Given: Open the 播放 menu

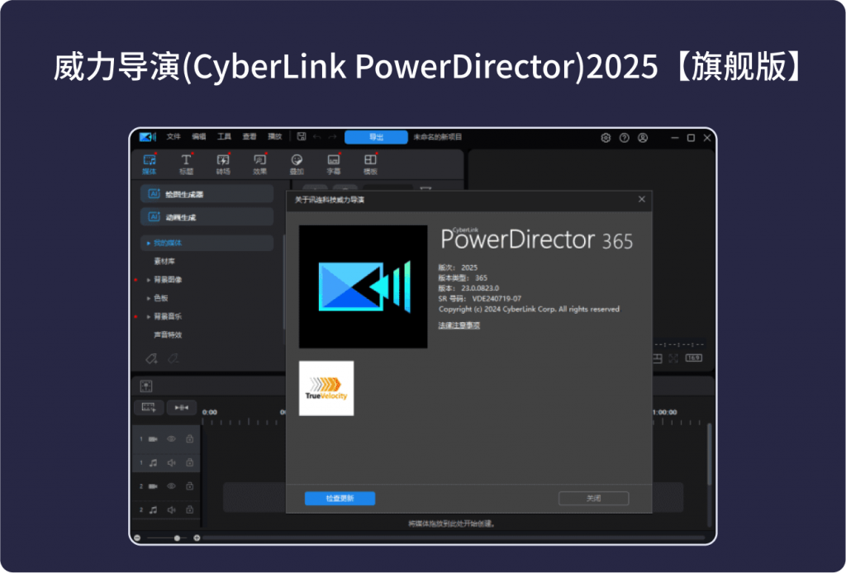Looking at the screenshot, I should [x=275, y=137].
